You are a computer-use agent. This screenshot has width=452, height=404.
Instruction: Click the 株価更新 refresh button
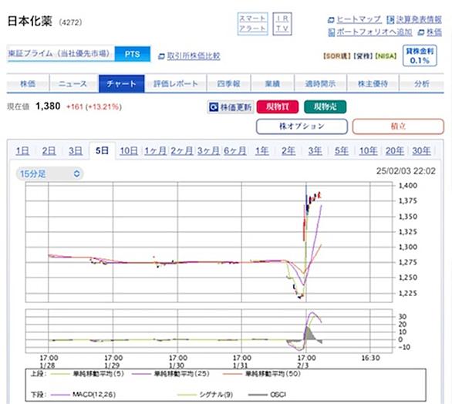click(x=231, y=107)
